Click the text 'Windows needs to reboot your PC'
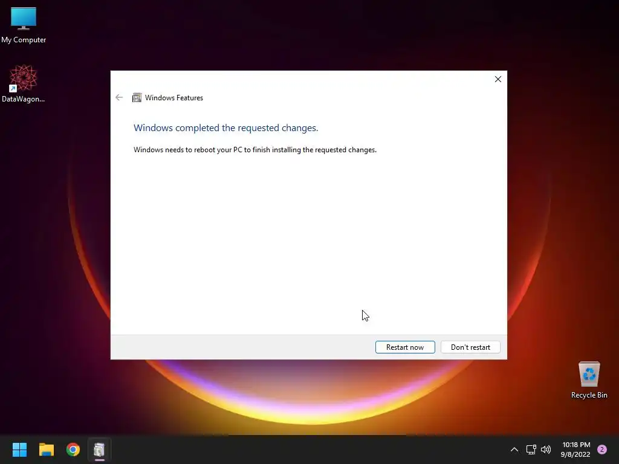Viewport: 619px width, 464px height. coord(188,150)
